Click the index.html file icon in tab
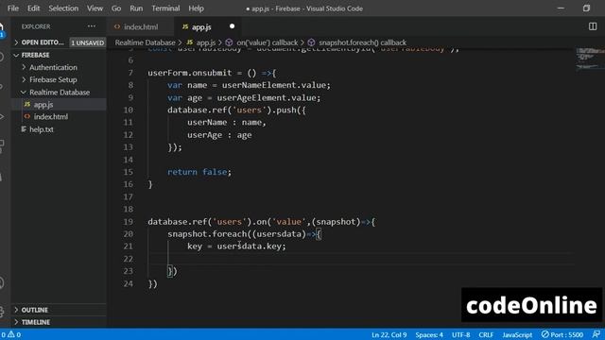Image resolution: width=605 pixels, height=340 pixels. (117, 26)
